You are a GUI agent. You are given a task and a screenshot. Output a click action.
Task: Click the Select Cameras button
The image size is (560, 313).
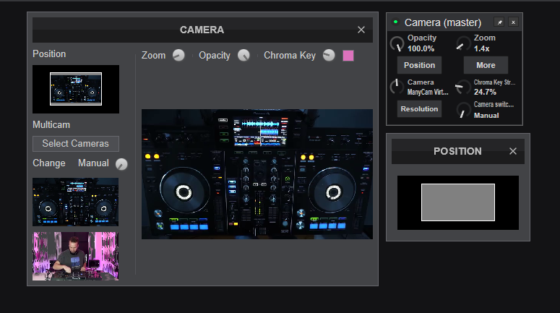pos(76,143)
